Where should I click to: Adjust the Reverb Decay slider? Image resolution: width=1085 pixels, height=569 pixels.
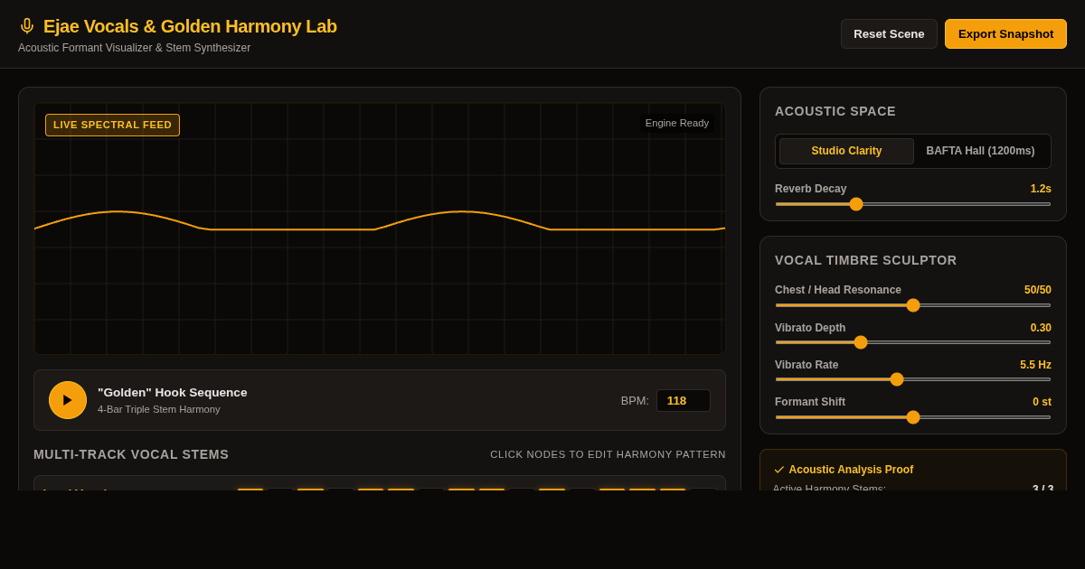coord(913,204)
